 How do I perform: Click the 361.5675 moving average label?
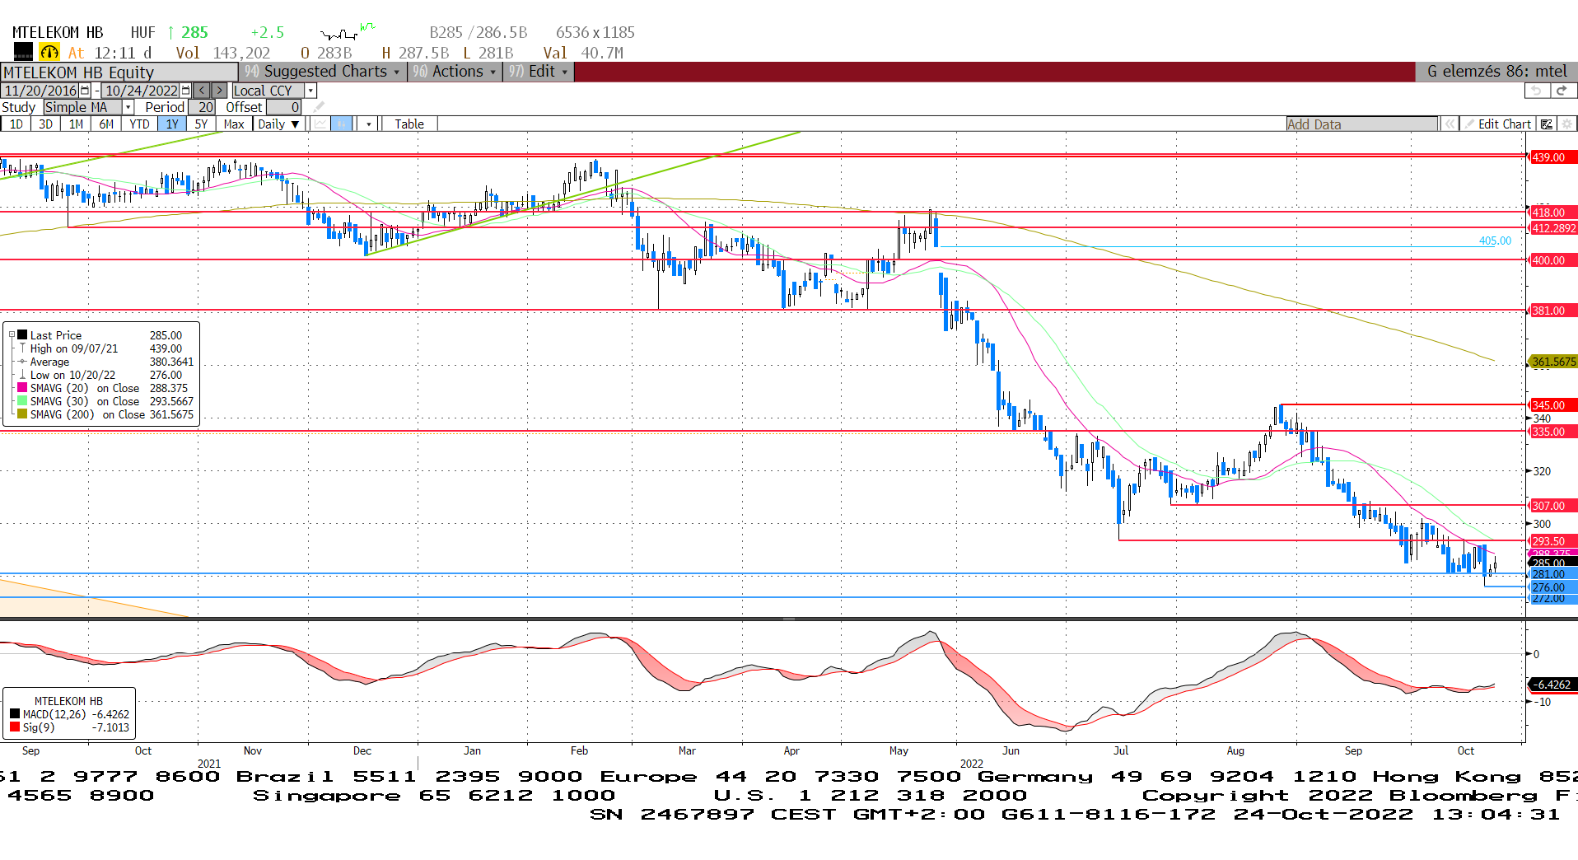click(1553, 362)
